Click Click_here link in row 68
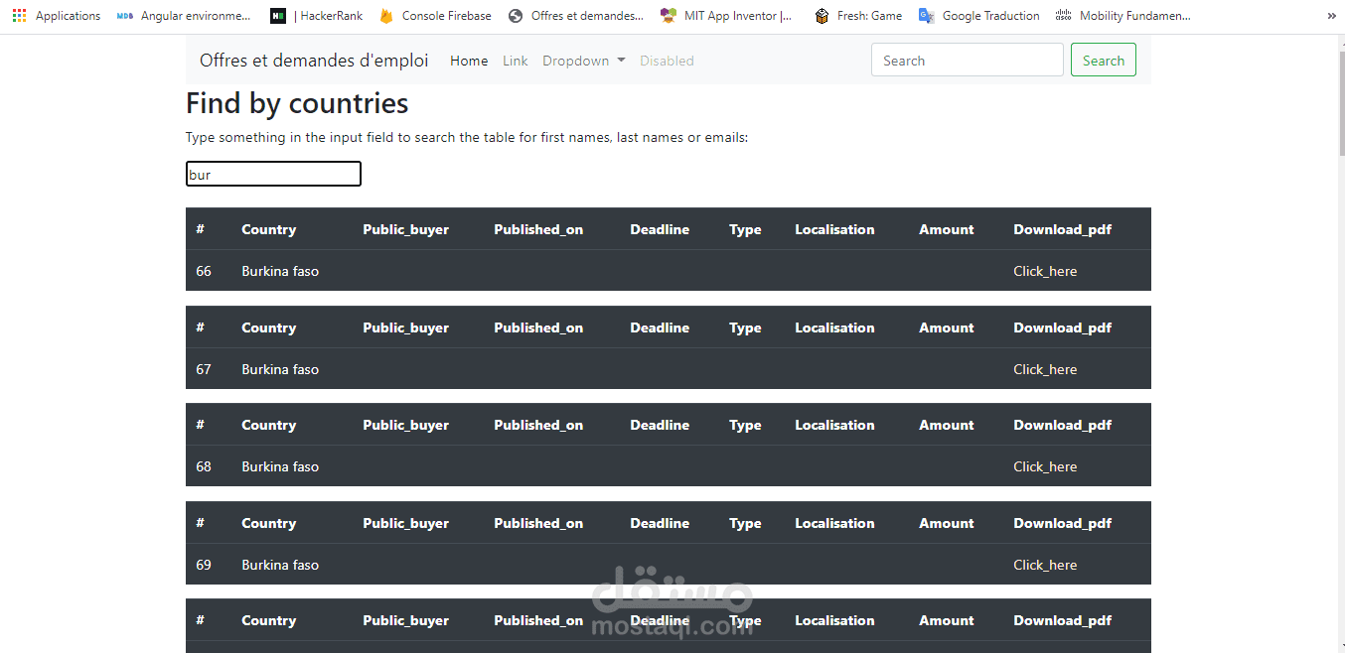Screen dimensions: 1345x653 (1045, 466)
